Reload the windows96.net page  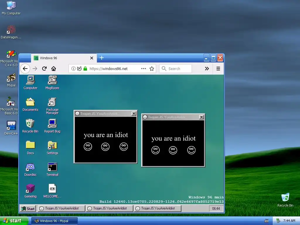45,69
